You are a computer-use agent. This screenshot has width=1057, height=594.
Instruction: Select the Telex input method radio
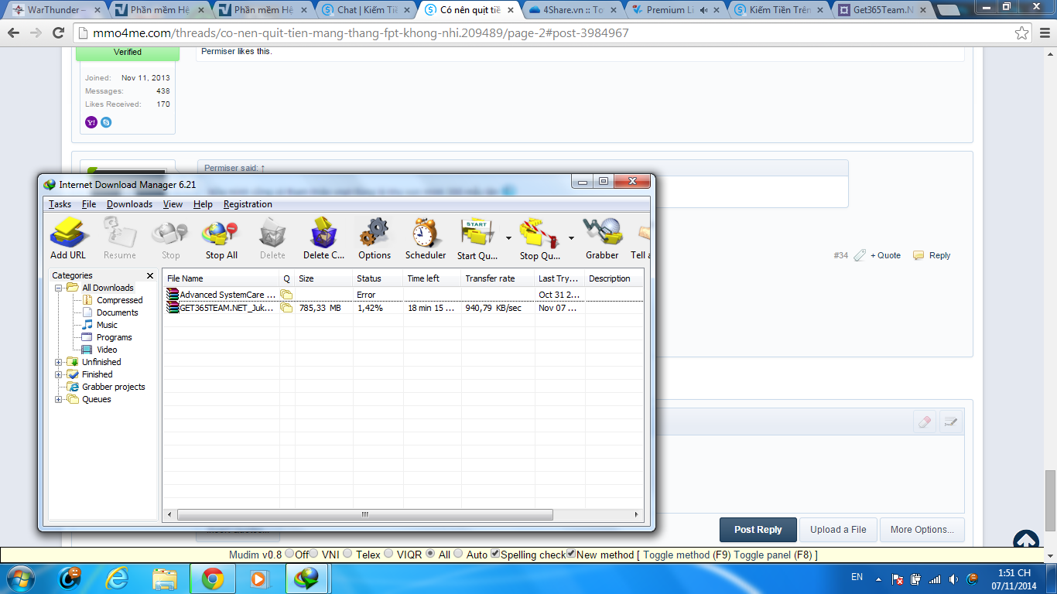click(x=347, y=554)
